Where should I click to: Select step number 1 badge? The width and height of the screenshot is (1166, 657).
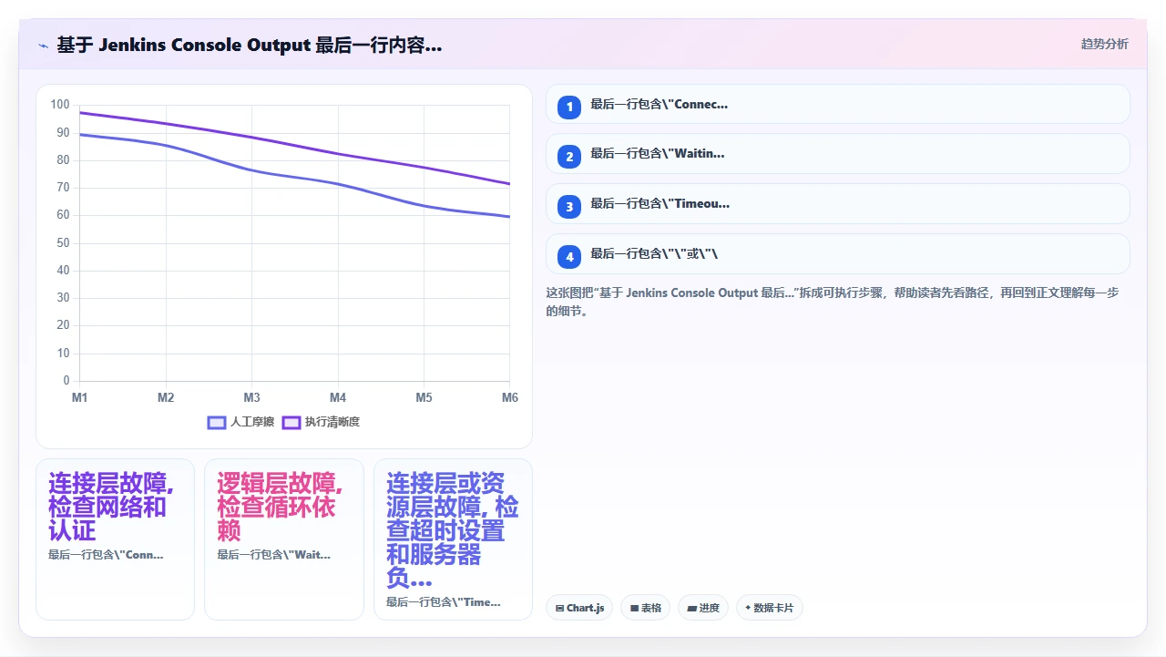(569, 107)
